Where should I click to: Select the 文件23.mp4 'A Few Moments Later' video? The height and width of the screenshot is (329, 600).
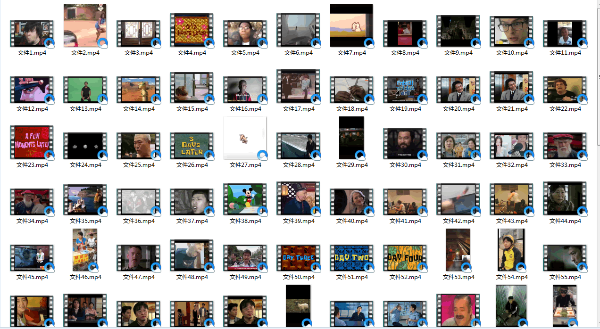(x=32, y=142)
